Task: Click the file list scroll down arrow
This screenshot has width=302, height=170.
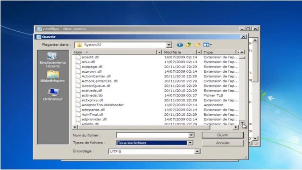Action: pyautogui.click(x=242, y=122)
